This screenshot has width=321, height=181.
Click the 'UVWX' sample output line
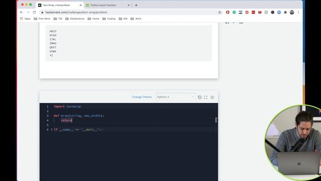click(x=53, y=51)
